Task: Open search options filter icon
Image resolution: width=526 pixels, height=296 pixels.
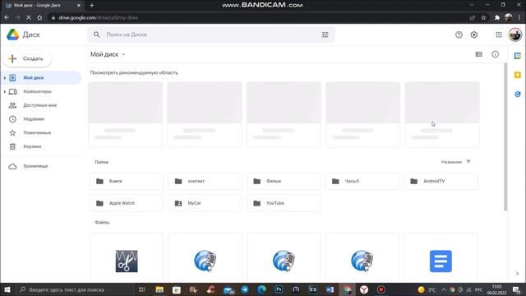Action: (325, 35)
